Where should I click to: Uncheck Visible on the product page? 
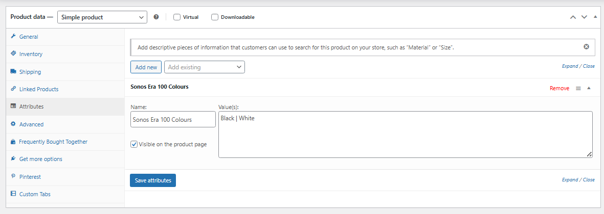pos(134,144)
